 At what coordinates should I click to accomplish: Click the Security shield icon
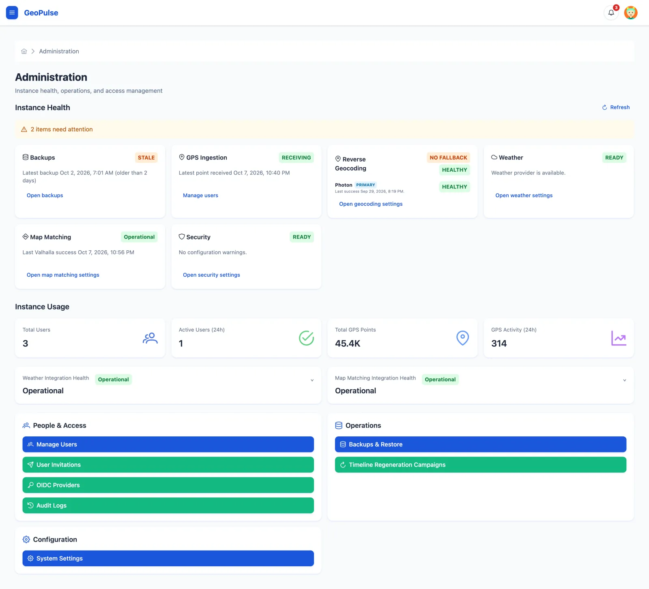[x=182, y=237]
